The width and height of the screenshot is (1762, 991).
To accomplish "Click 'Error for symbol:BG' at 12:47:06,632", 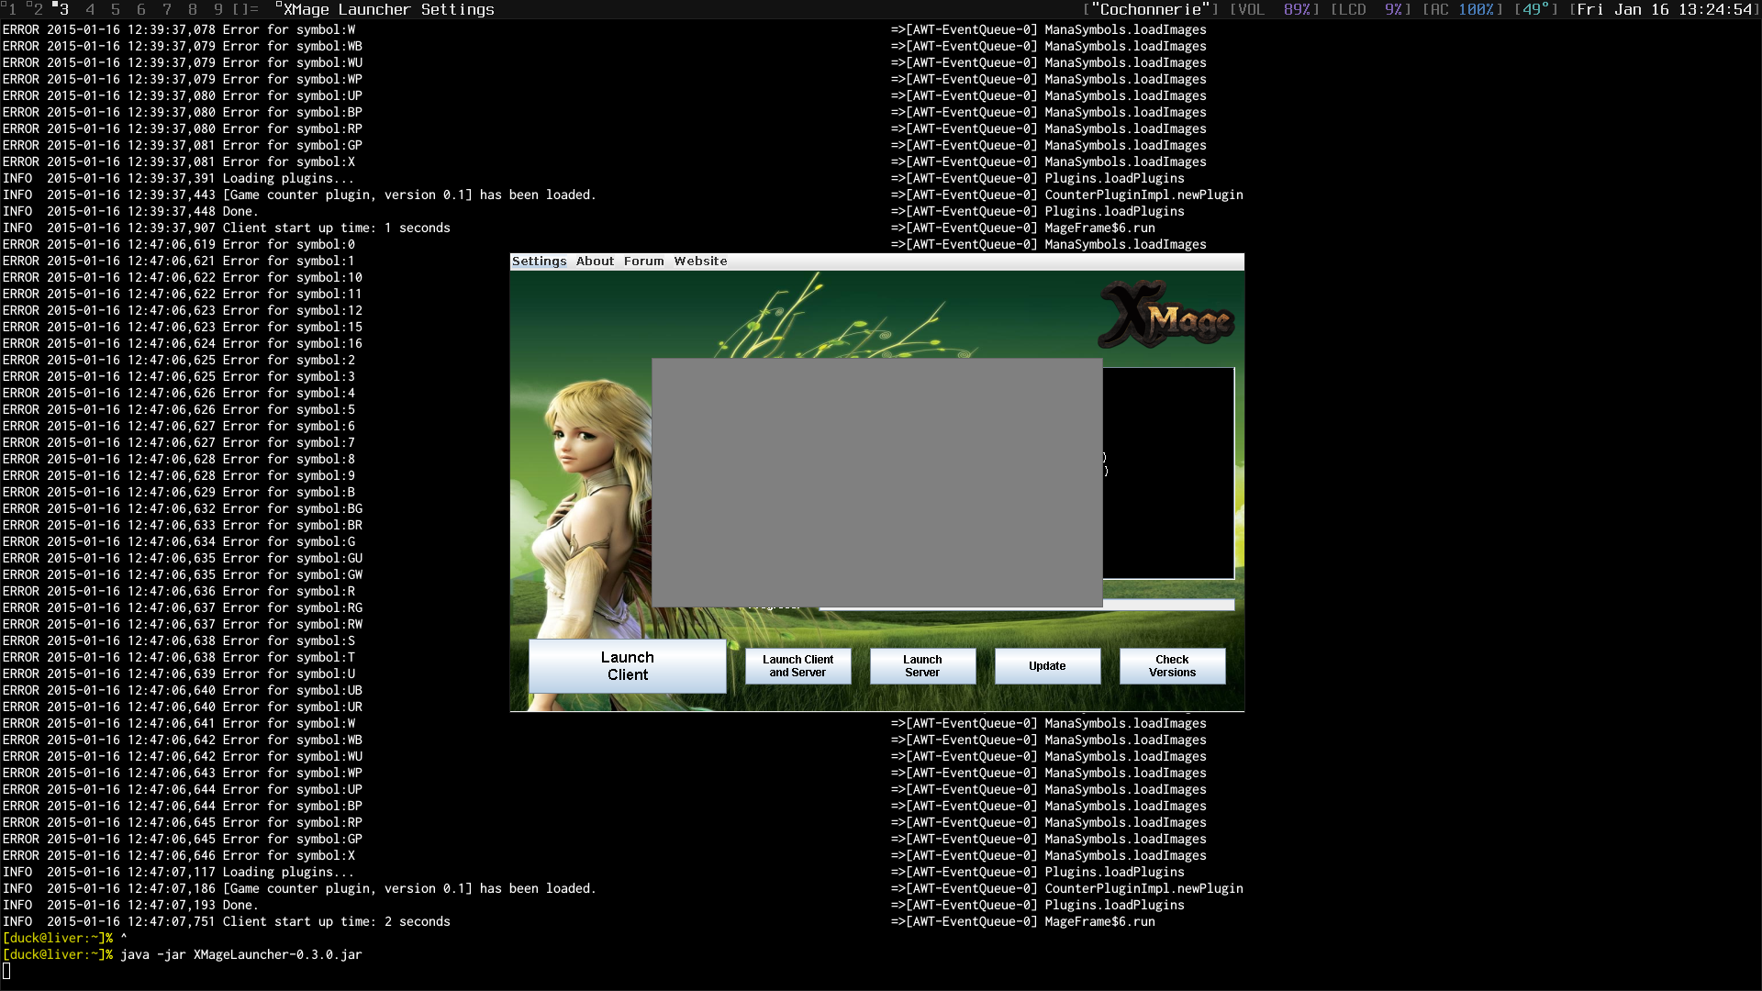I will pos(293,509).
